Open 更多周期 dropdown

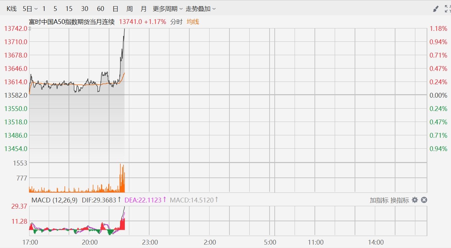[168, 9]
